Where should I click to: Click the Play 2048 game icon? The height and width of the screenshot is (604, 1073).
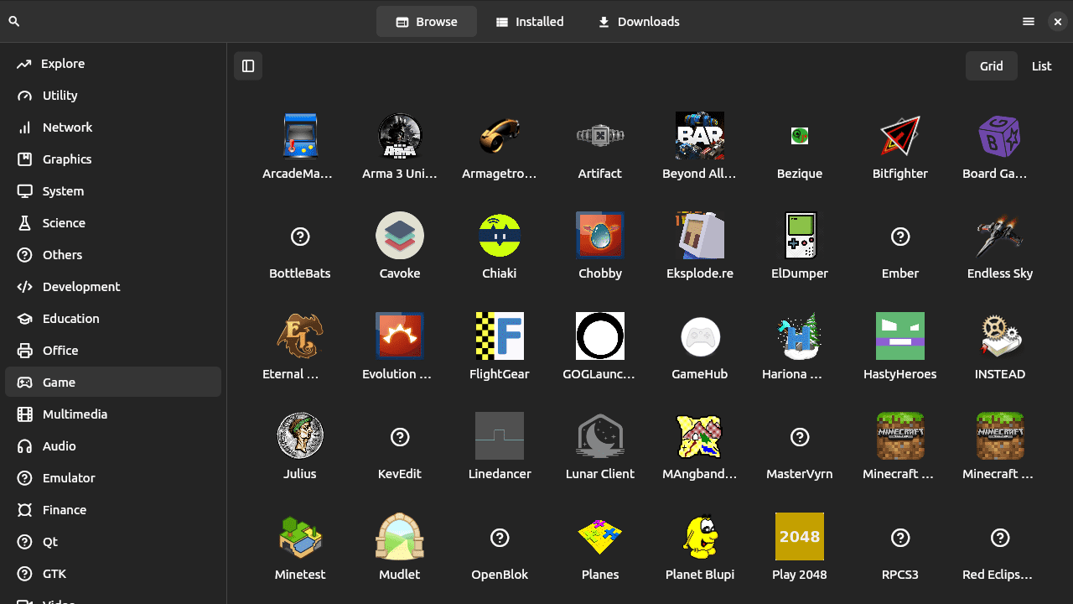[x=800, y=537]
